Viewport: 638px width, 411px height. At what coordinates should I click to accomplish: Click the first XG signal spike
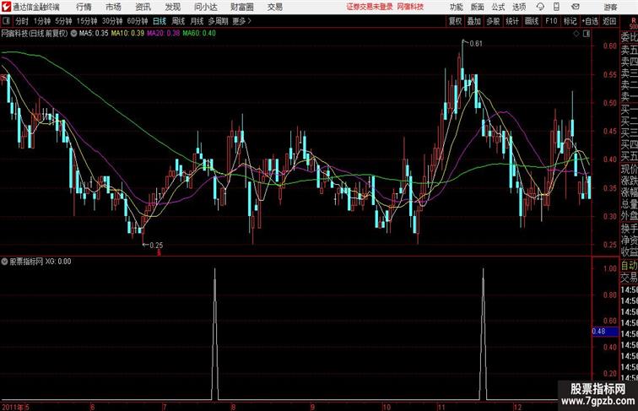click(x=215, y=333)
